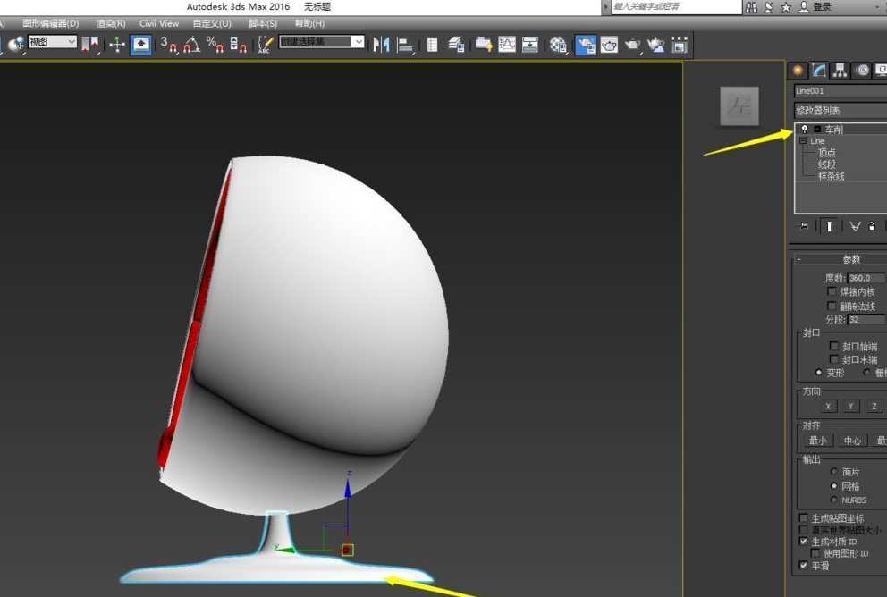The height and width of the screenshot is (597, 887).
Task: Open the named selection set dropdown
Action: (x=358, y=42)
